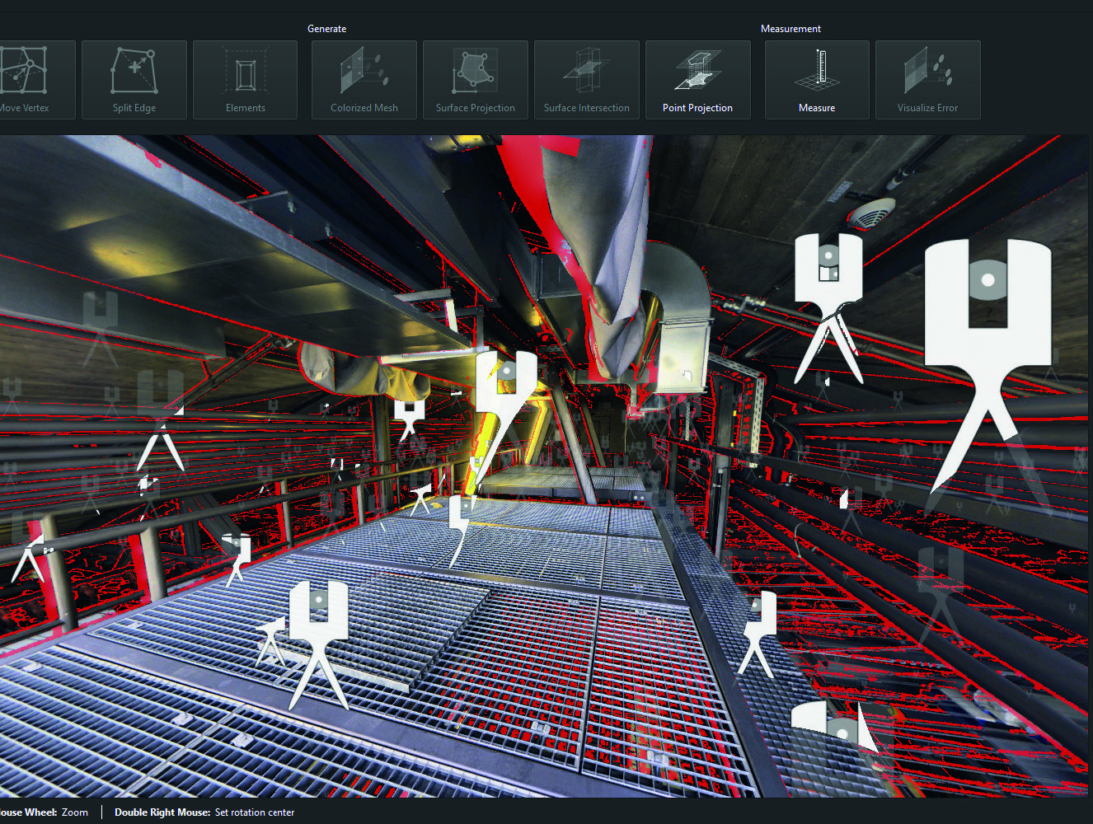The height and width of the screenshot is (824, 1093).
Task: Activate the Surface Projection tool
Action: pyautogui.click(x=475, y=80)
